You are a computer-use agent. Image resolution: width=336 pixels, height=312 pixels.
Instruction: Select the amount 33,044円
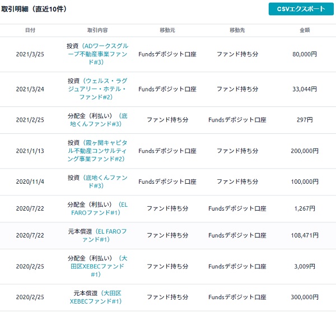coord(305,89)
